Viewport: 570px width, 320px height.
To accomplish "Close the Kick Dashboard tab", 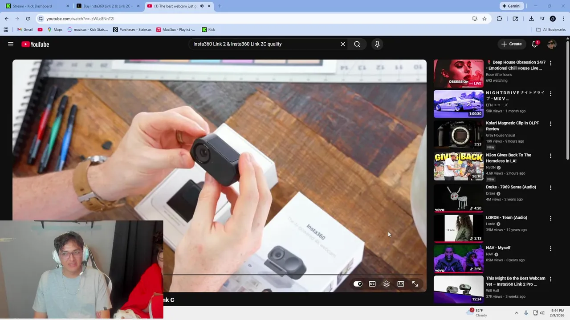I will coord(68,6).
